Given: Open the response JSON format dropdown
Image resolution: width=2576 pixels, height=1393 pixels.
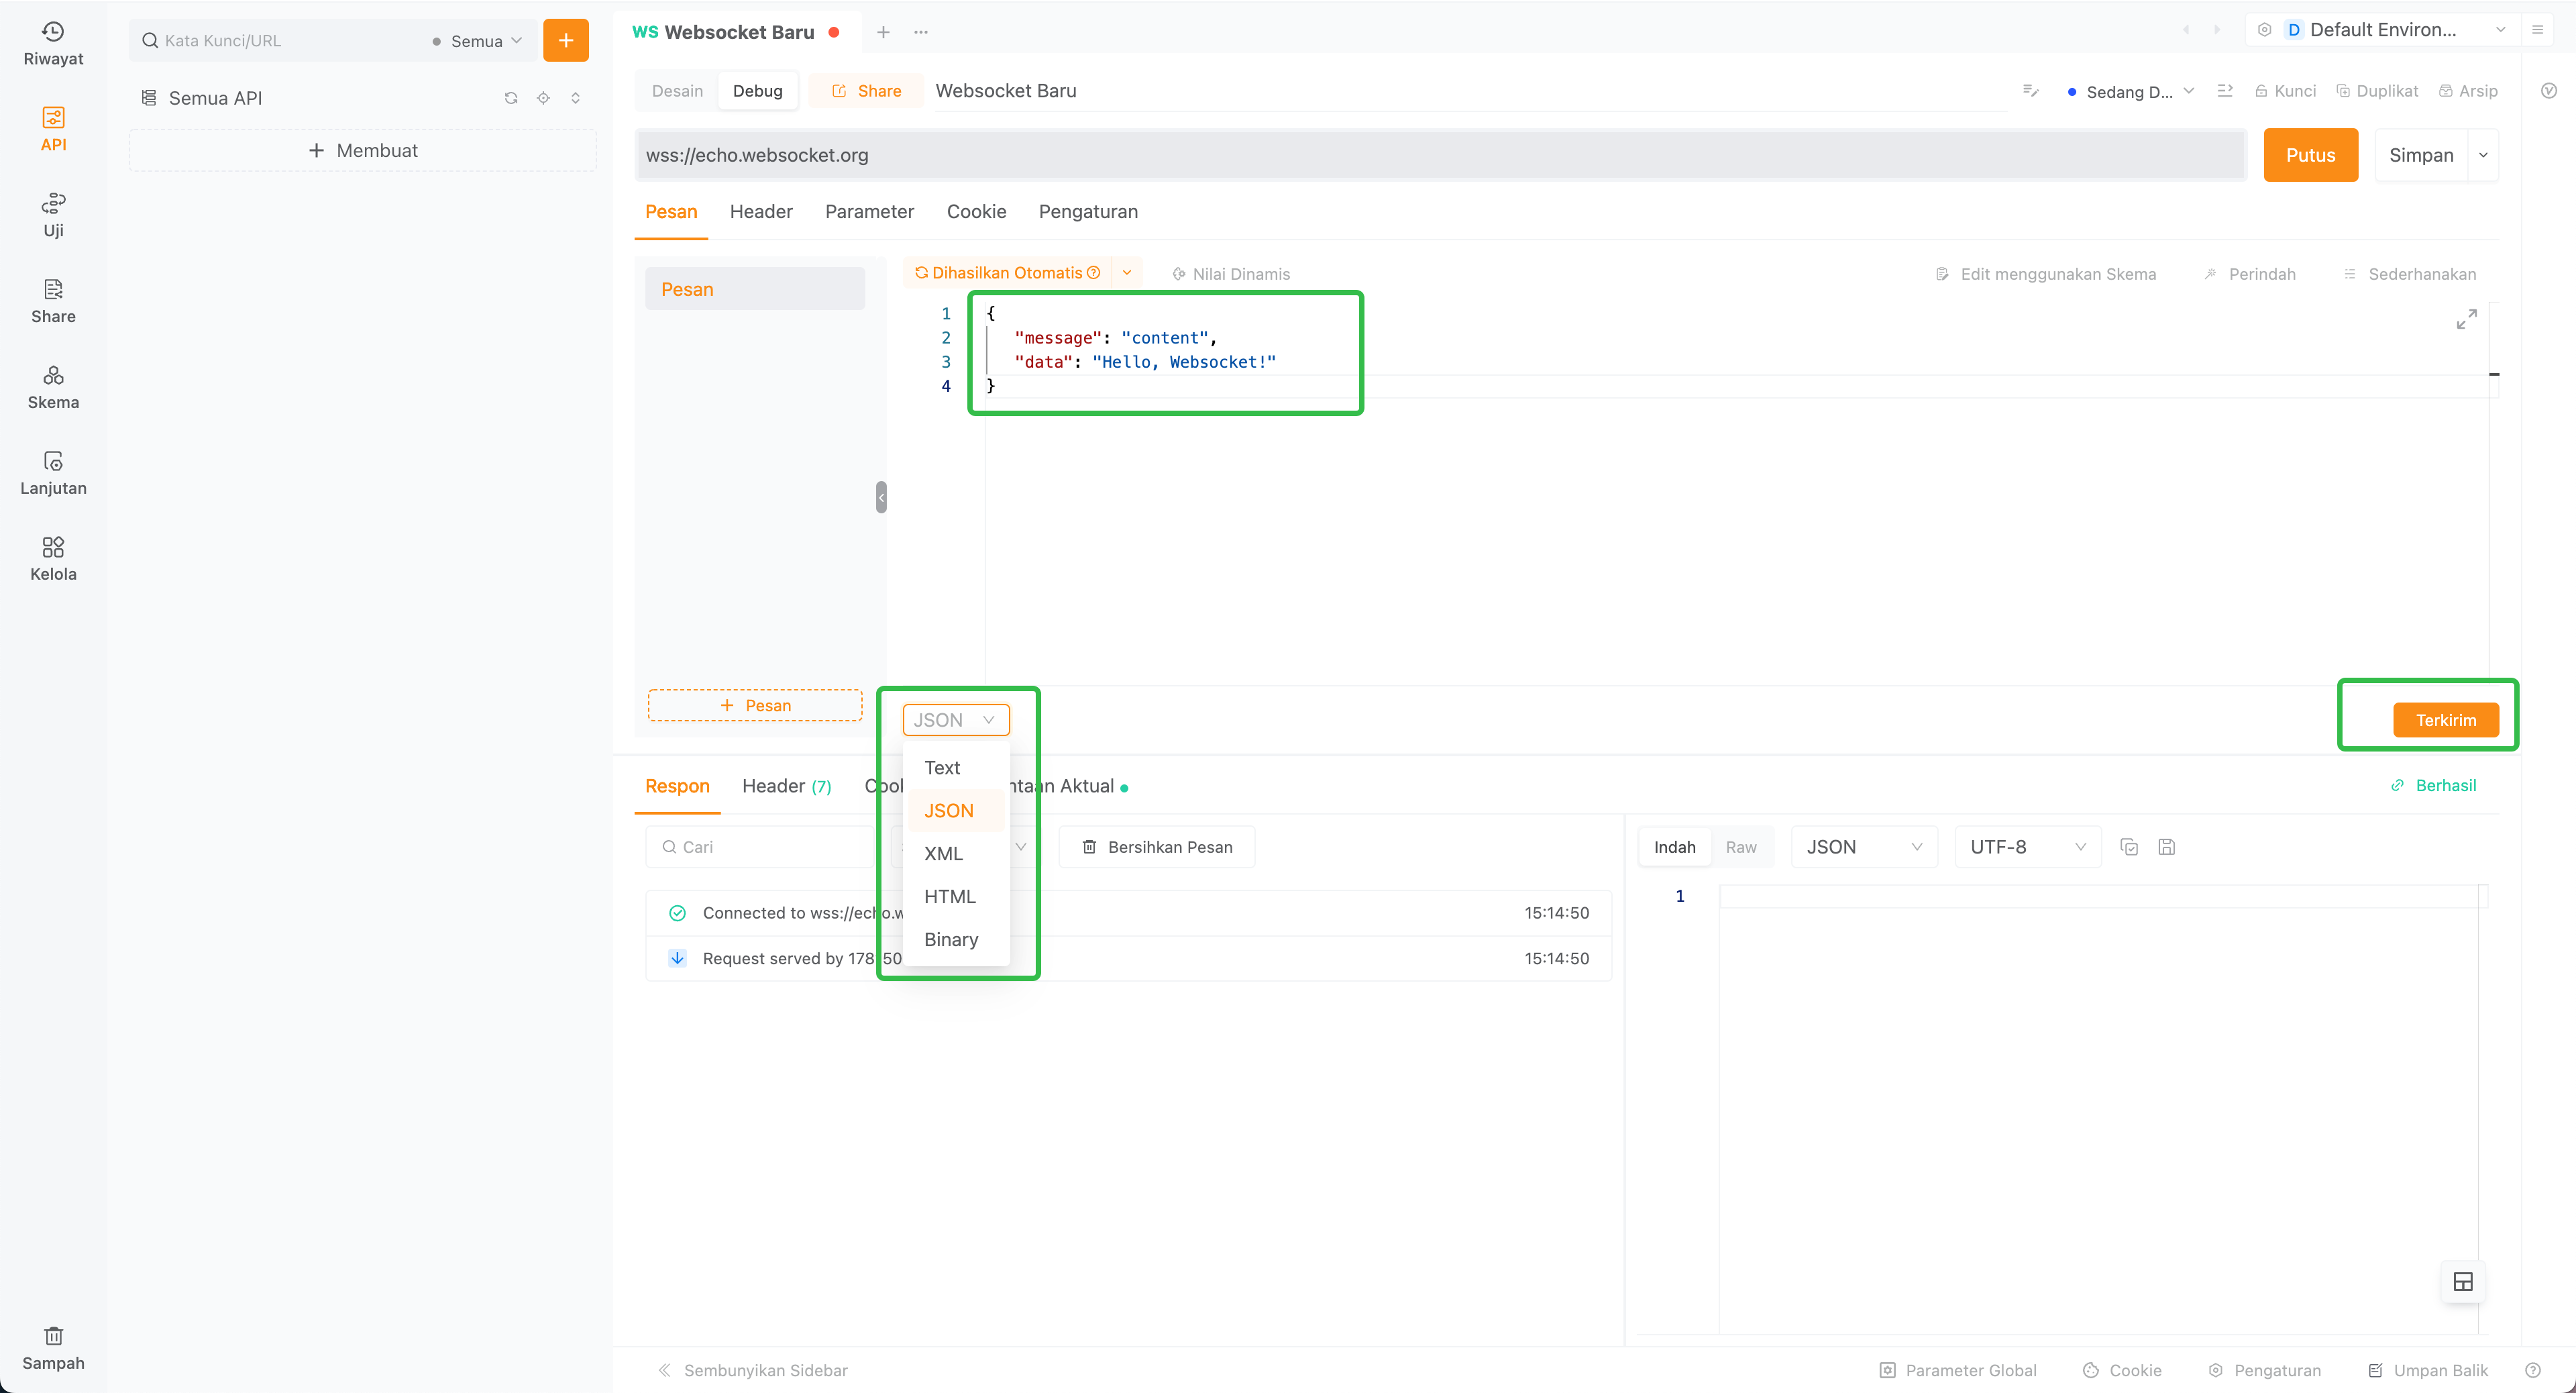Looking at the screenshot, I should click(1864, 847).
